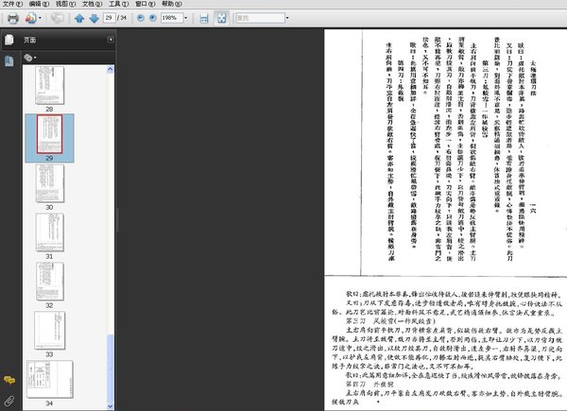This screenshot has height=411, width=567.
Task: Select page 31 thumbnail
Action: [x=49, y=232]
